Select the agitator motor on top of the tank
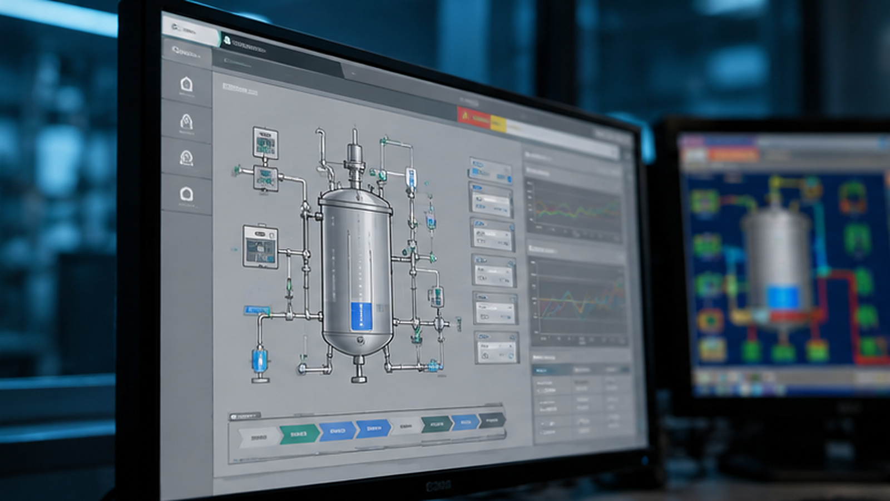This screenshot has width=890, height=501. pos(355,156)
